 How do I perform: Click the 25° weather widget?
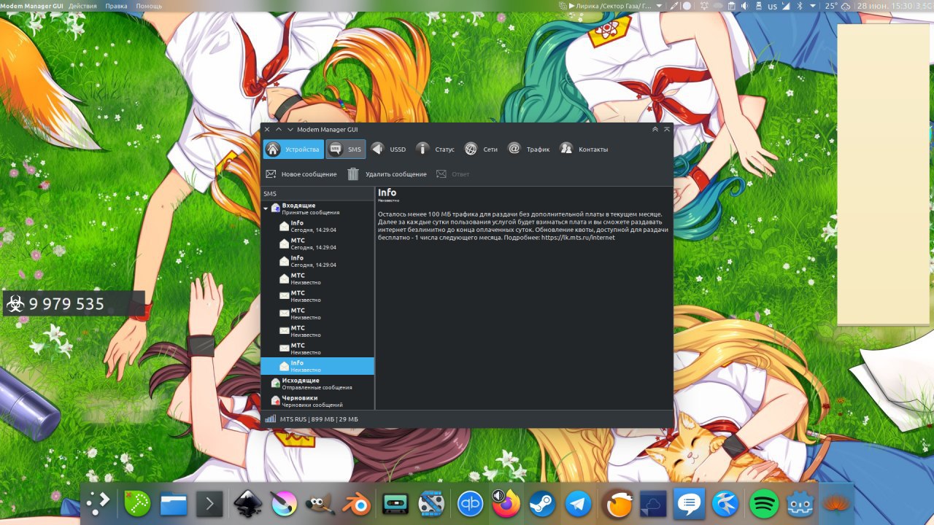click(x=837, y=6)
